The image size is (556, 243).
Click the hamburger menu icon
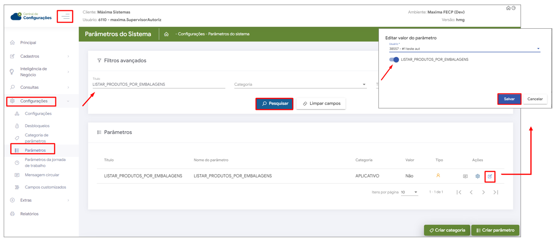tap(65, 17)
